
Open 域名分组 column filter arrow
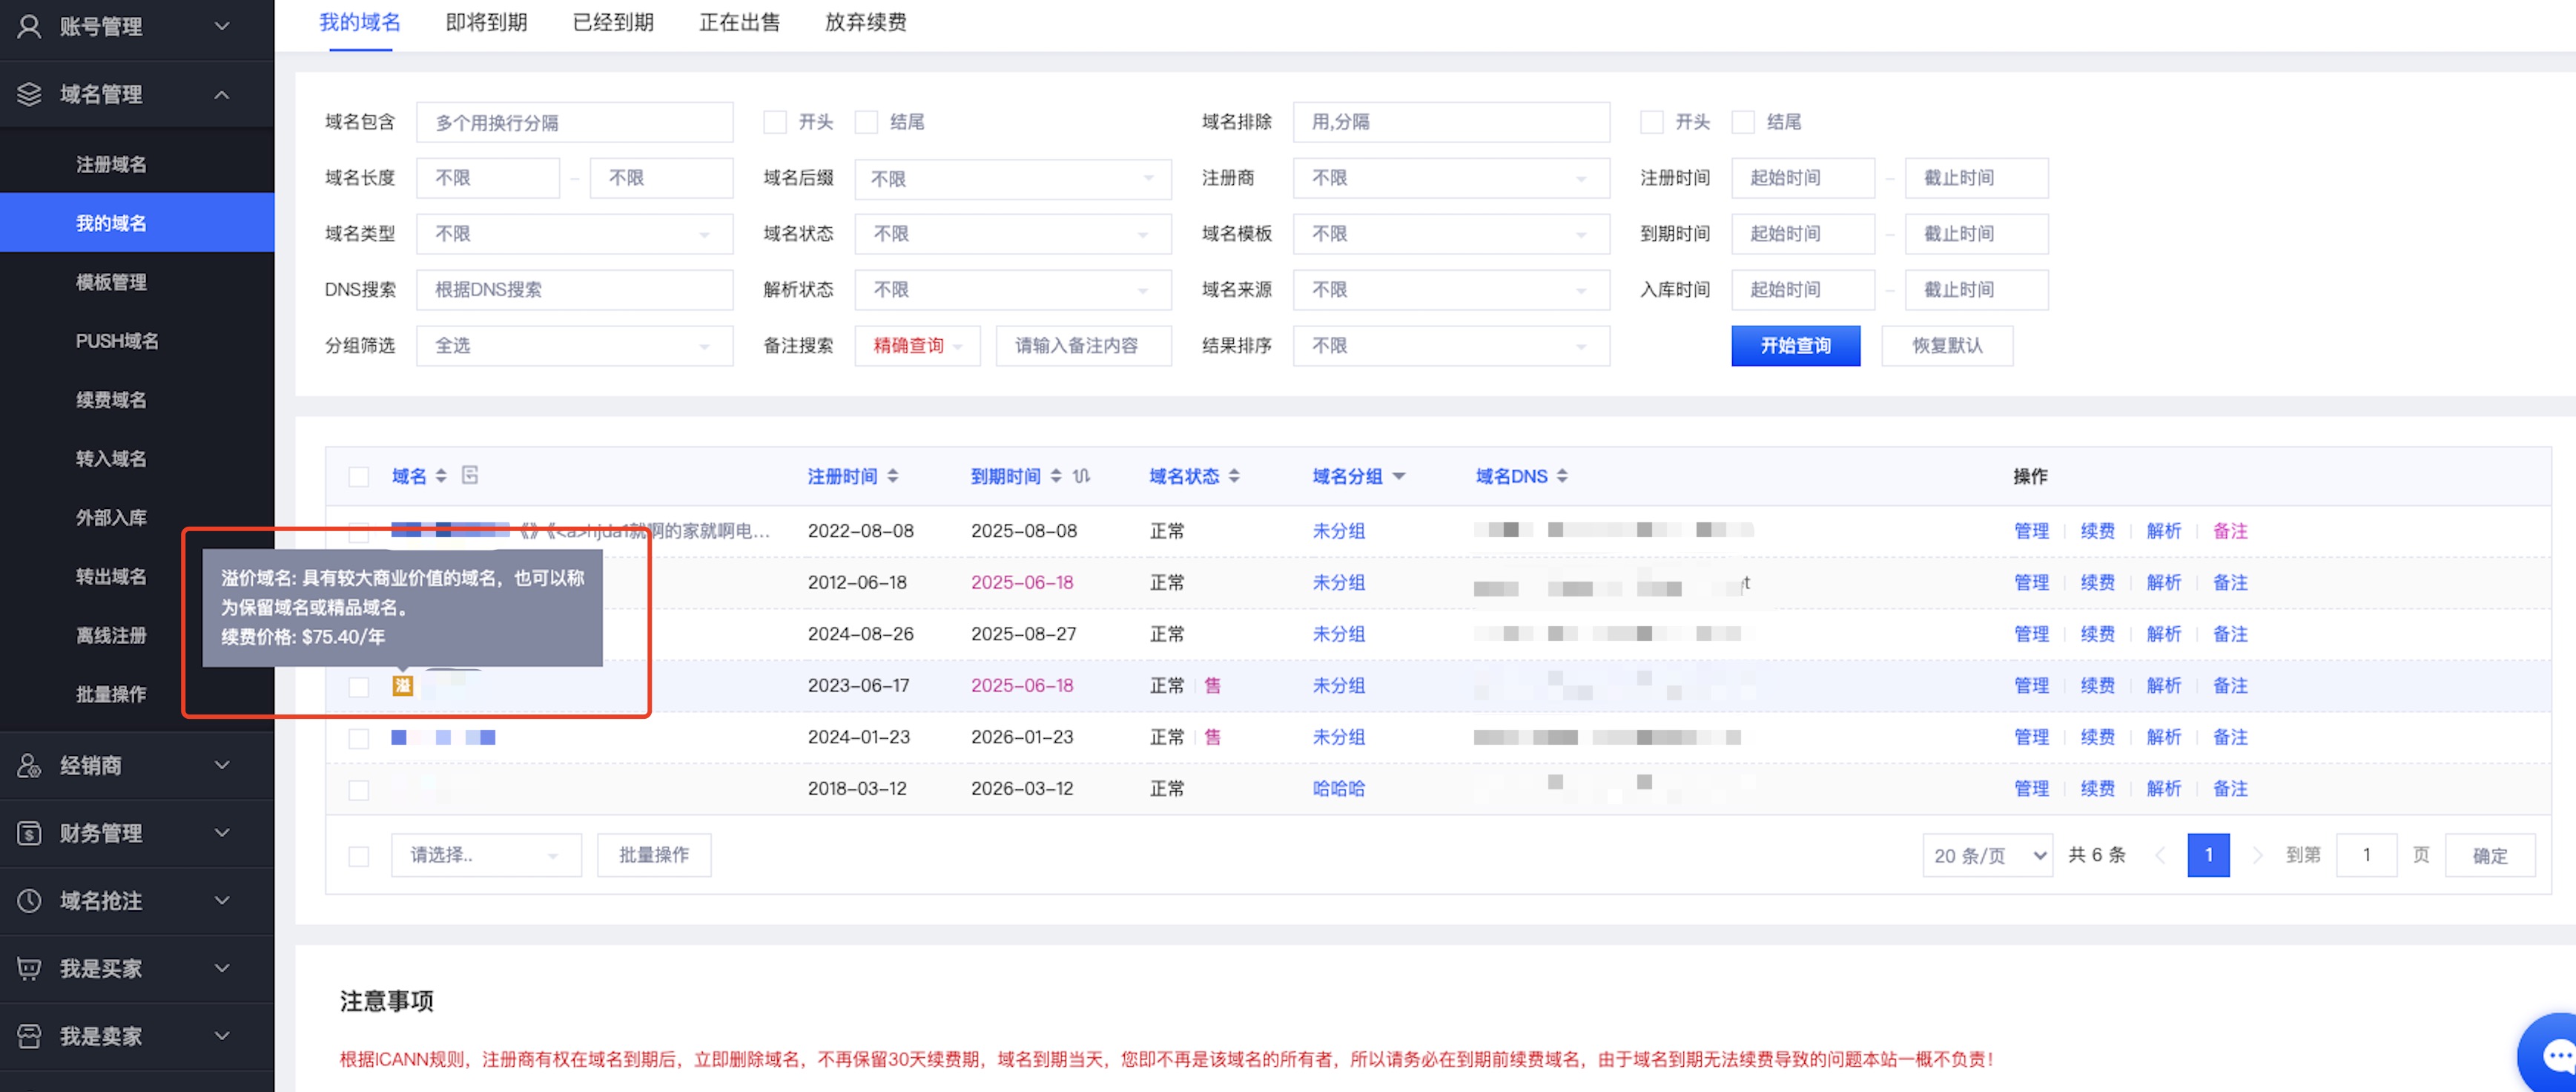pyautogui.click(x=1399, y=476)
